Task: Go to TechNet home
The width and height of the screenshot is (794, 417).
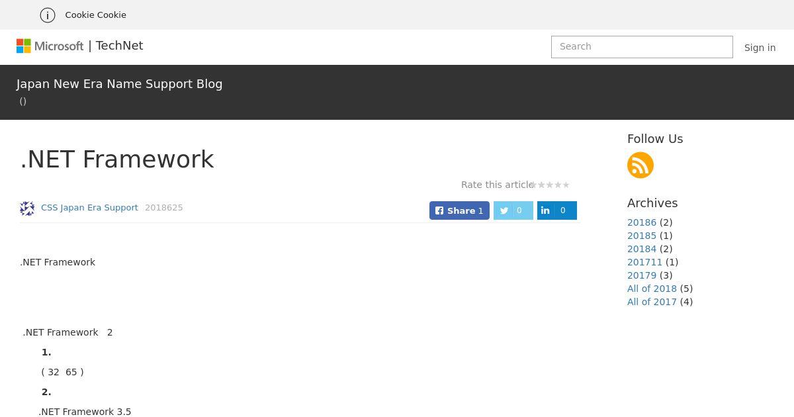Action: [x=119, y=46]
